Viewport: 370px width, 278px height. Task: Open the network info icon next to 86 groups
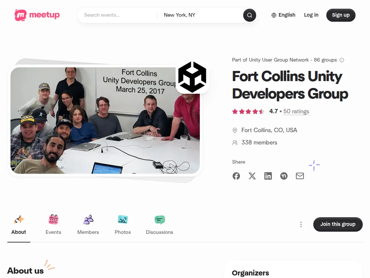(x=342, y=60)
